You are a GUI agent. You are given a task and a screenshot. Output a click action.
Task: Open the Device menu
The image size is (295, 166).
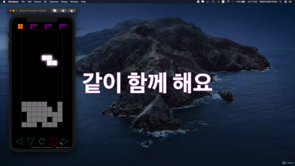click(37, 2)
